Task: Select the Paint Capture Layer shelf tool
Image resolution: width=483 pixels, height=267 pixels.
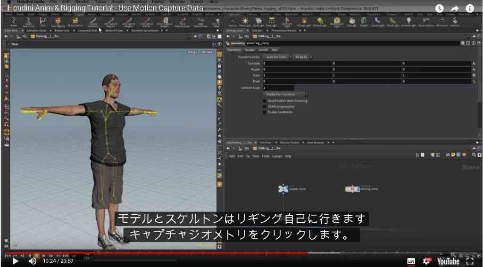Action: point(183,22)
